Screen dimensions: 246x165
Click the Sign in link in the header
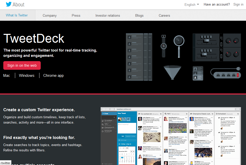point(238,4)
